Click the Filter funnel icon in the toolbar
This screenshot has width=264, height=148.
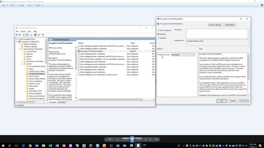click(x=43, y=35)
